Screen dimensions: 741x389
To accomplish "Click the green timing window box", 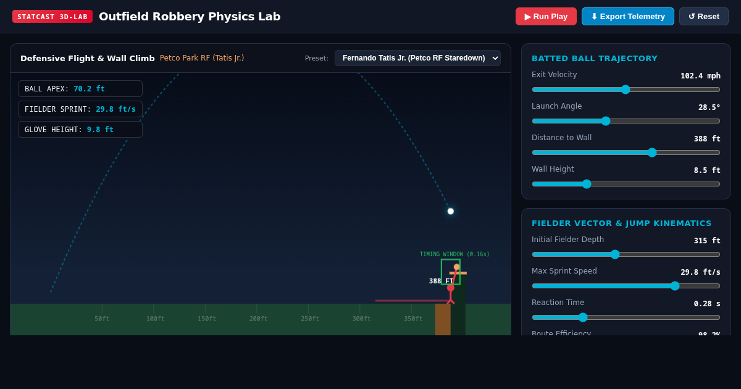I will [451, 272].
